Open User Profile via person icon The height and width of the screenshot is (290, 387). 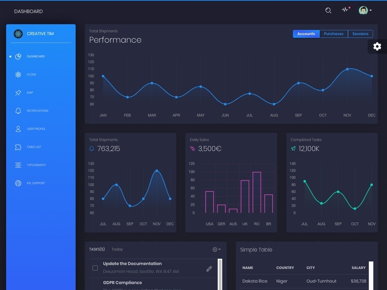point(18,129)
